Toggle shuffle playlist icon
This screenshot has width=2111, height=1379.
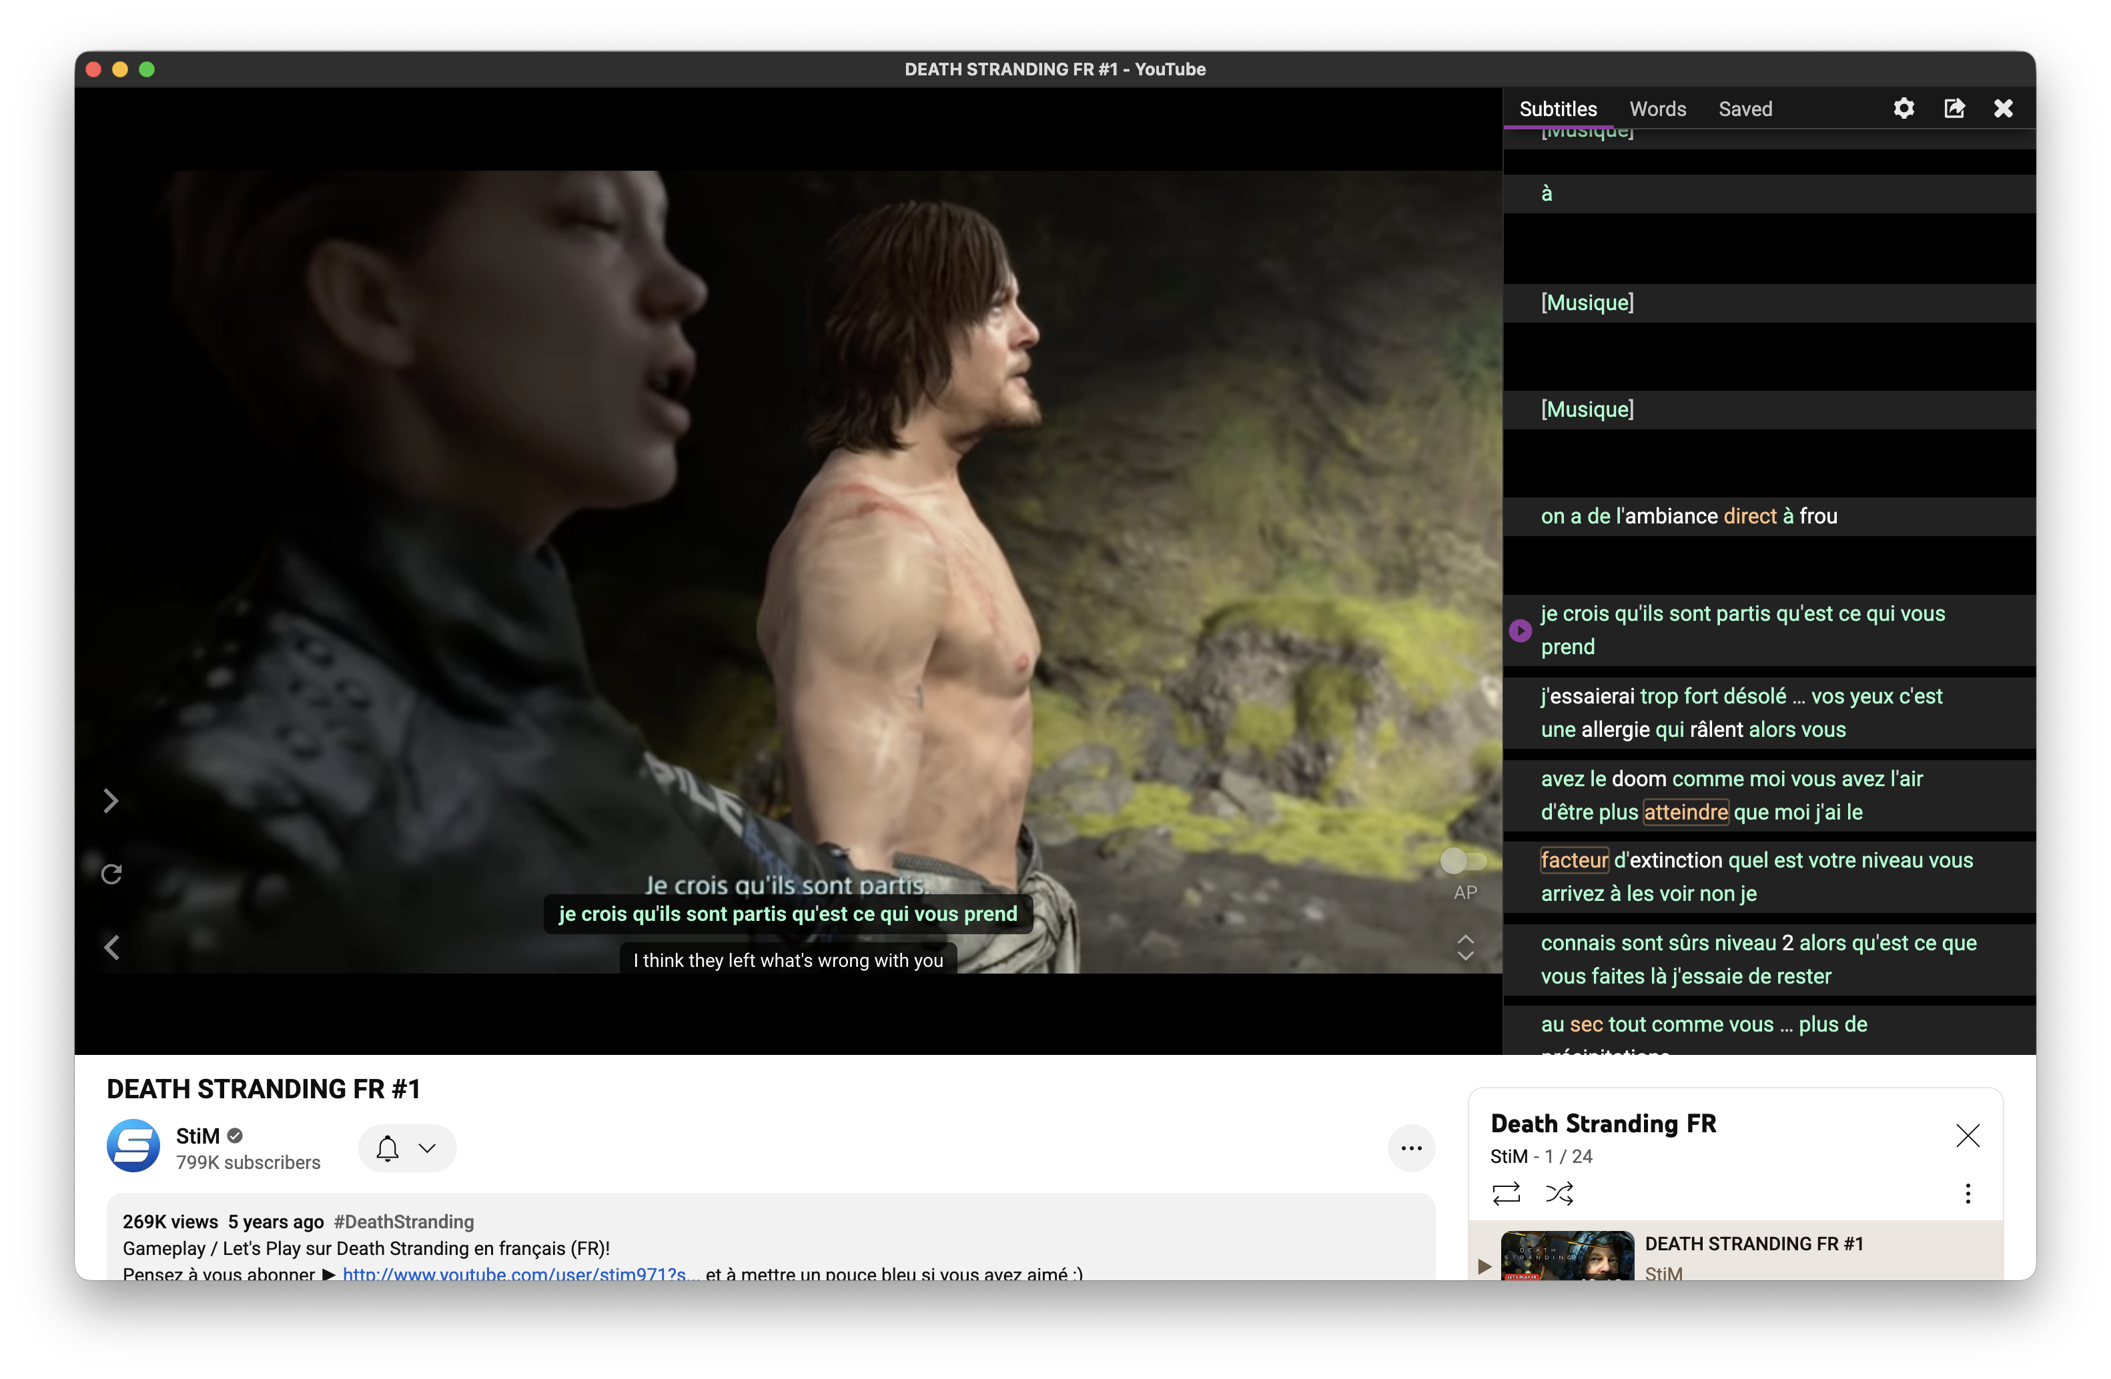tap(1559, 1193)
